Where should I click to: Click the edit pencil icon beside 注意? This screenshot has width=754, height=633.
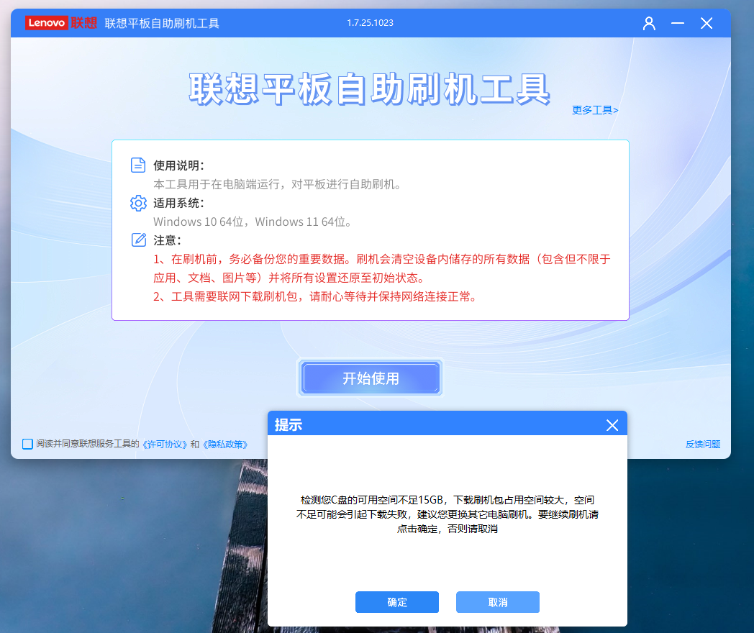pyautogui.click(x=138, y=240)
